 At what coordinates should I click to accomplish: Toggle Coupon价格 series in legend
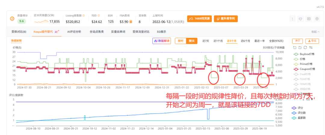coord(305,69)
